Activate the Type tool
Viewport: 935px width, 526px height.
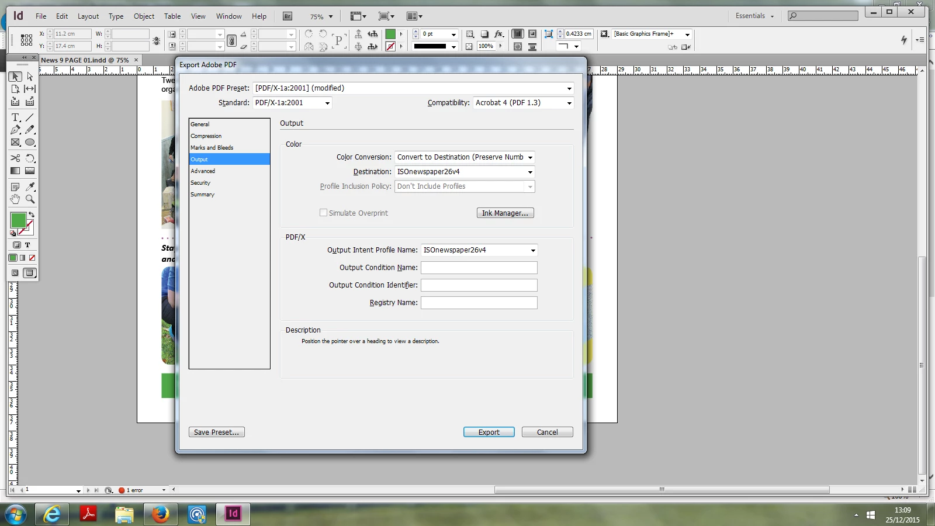coord(16,117)
